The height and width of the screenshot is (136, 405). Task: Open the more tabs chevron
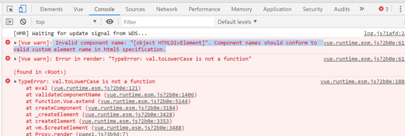[x=361, y=9]
